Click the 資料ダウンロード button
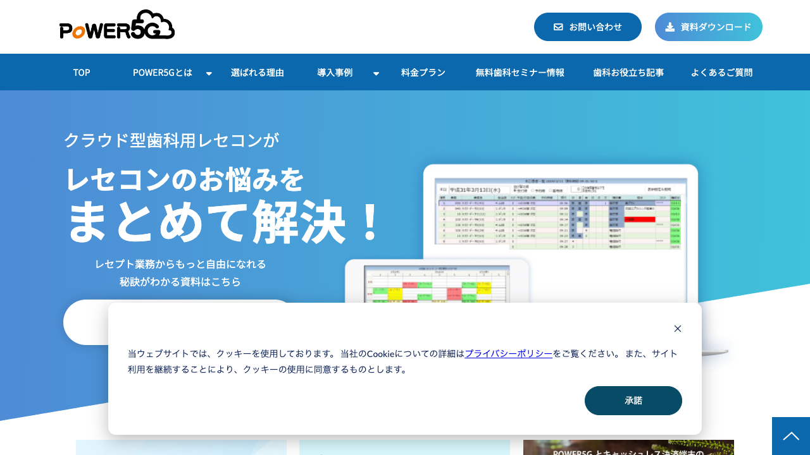The width and height of the screenshot is (810, 455). 708,27
